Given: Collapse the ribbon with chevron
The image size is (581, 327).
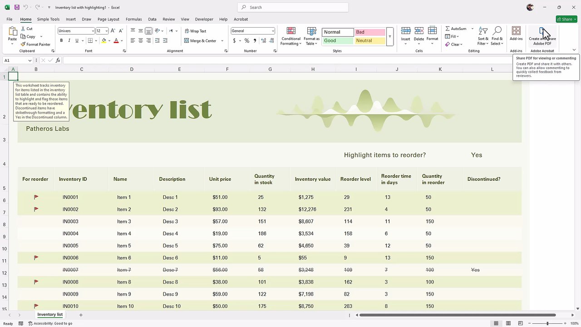Looking at the screenshot, I should (574, 50).
